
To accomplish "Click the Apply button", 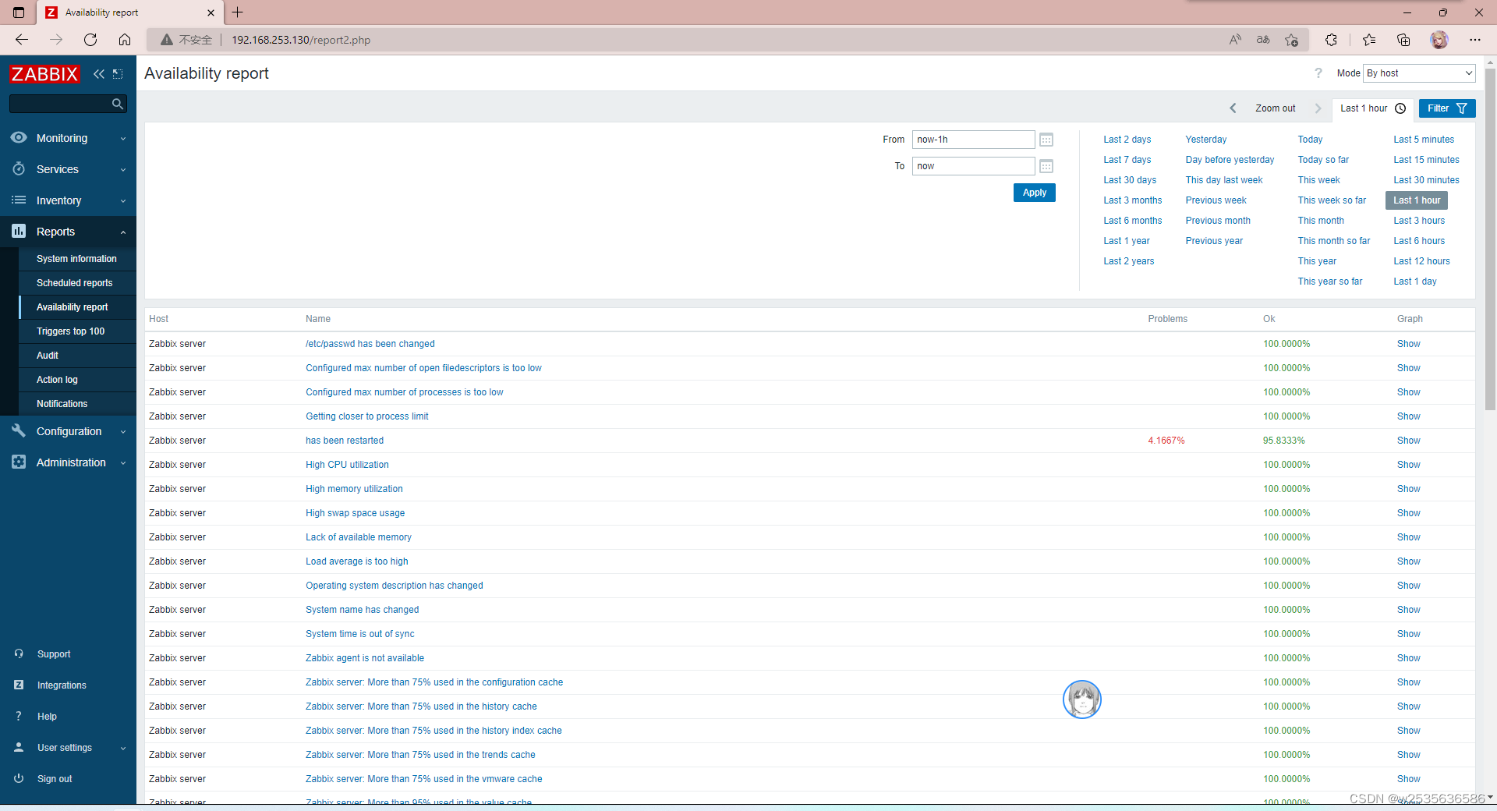I will [1035, 193].
